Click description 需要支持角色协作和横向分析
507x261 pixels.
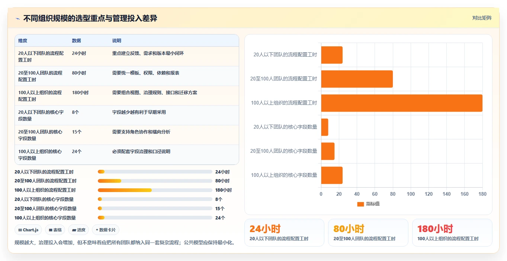tap(141, 132)
